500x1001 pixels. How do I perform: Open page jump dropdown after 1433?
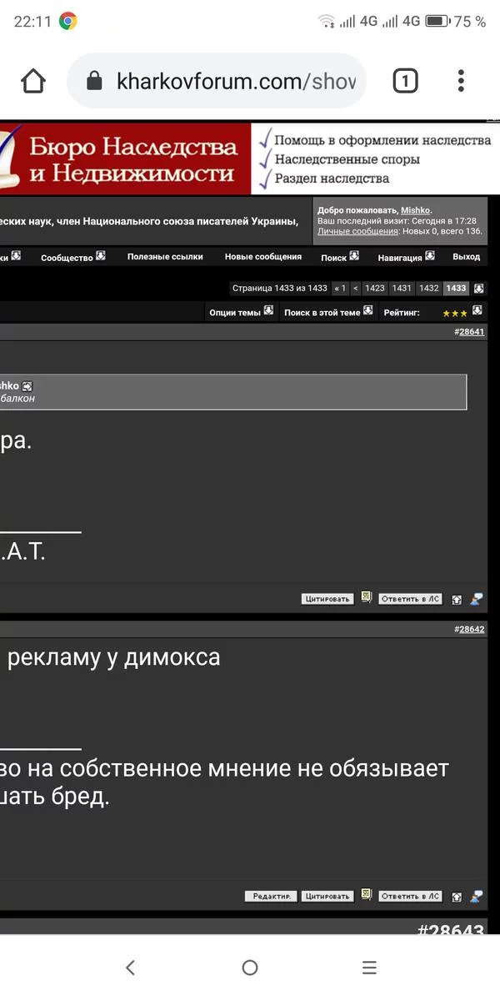click(x=479, y=288)
